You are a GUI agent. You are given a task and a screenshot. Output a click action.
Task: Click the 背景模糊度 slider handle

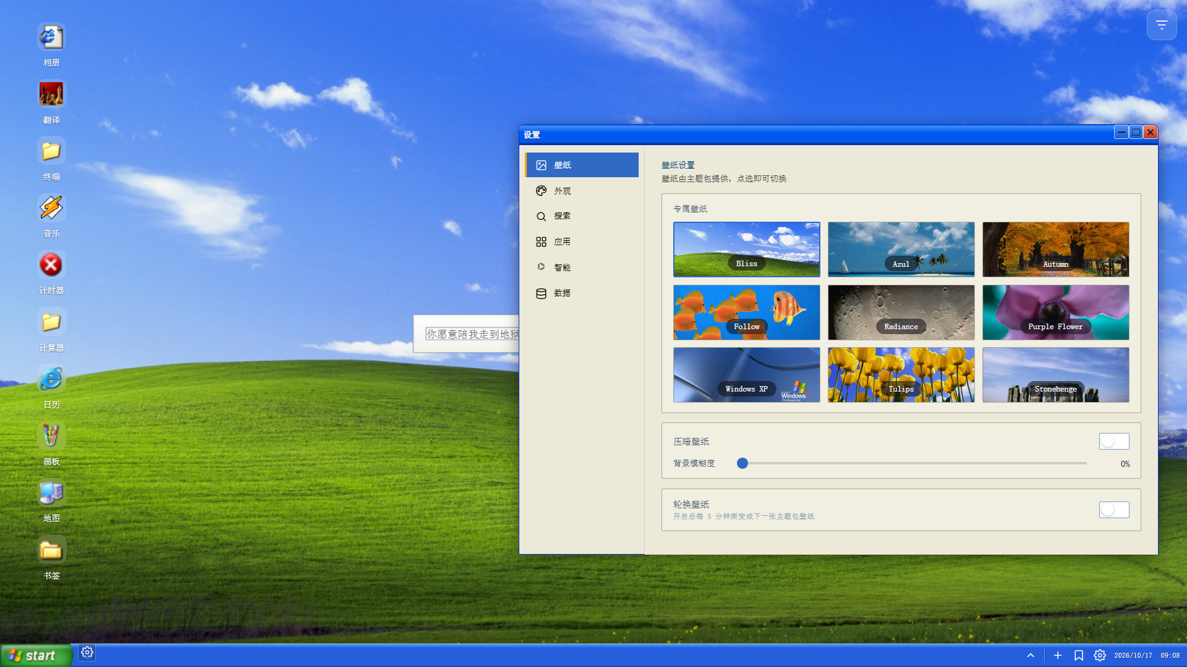(x=742, y=463)
